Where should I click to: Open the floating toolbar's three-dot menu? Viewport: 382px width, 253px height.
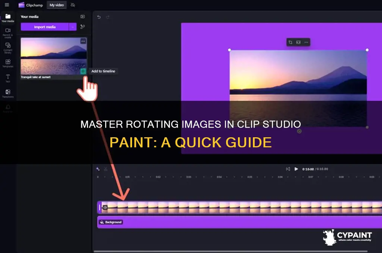click(x=306, y=42)
